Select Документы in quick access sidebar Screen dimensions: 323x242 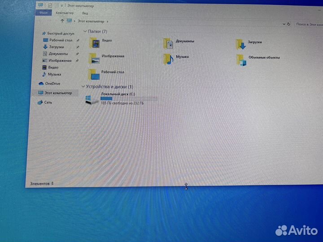[58, 54]
